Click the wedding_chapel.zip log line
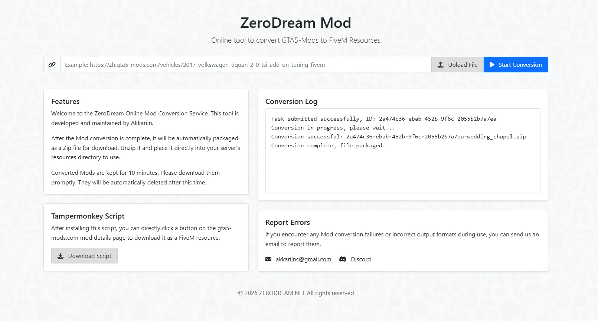Viewport: 598px width, 321px height. click(x=398, y=137)
